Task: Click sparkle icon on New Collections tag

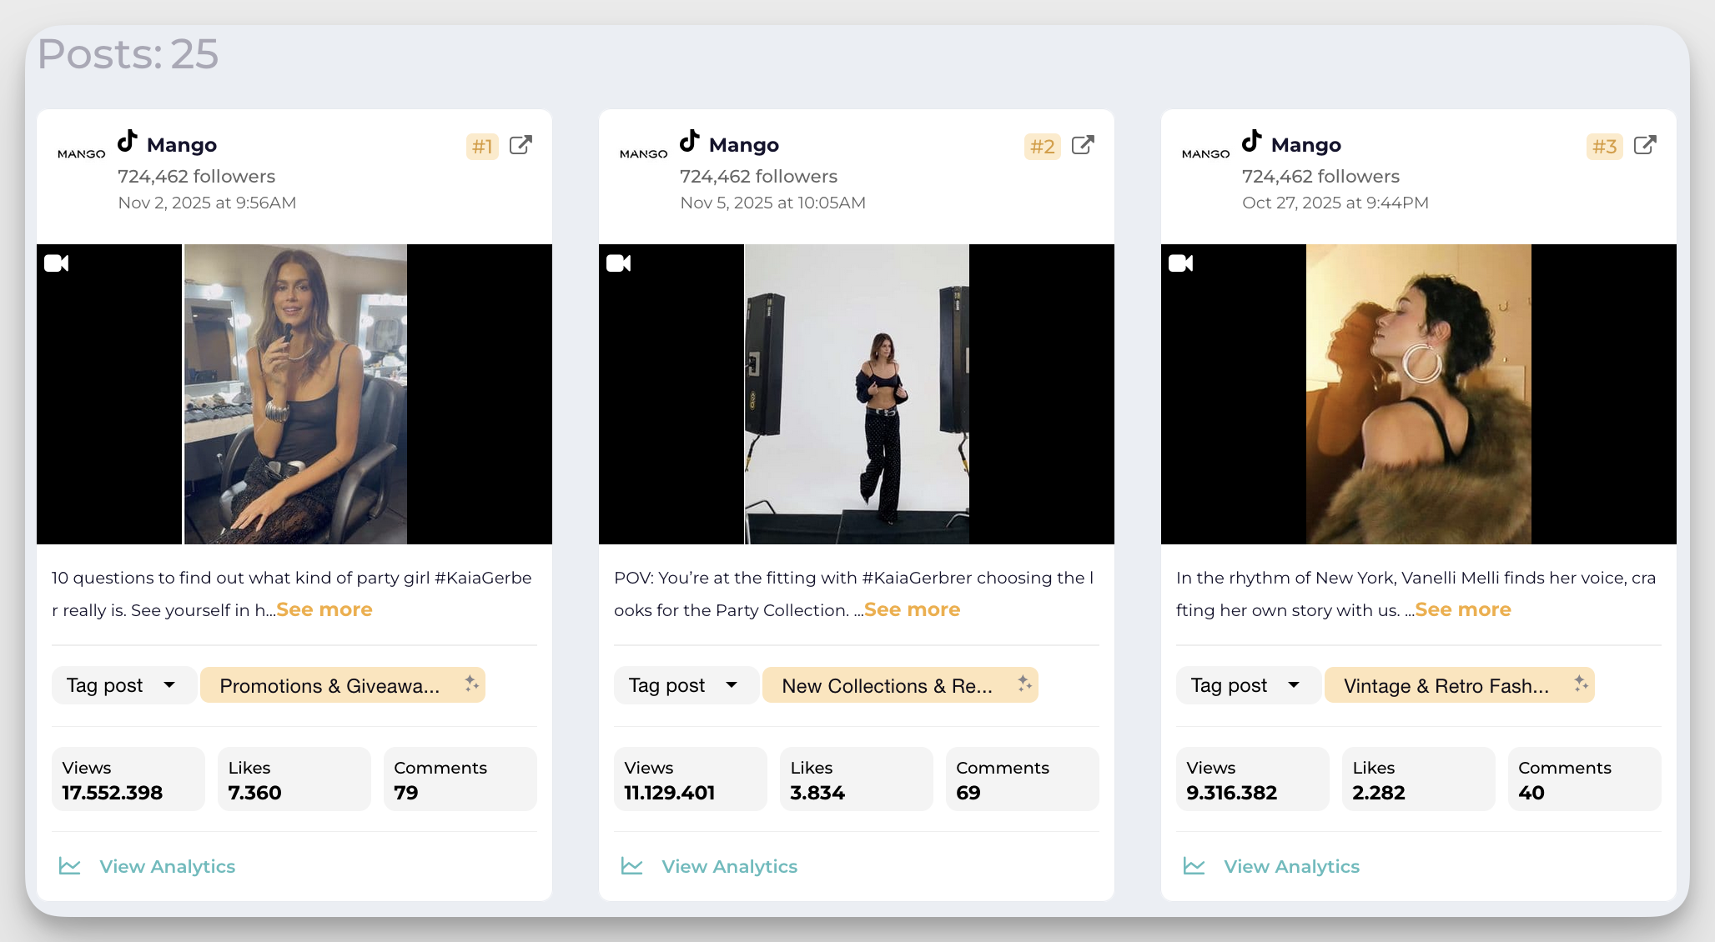Action: coord(1024,684)
